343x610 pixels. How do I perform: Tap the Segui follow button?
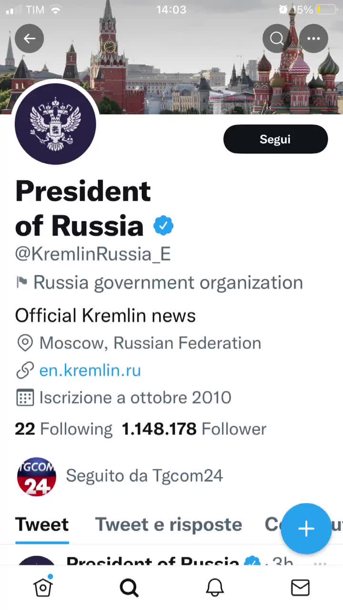point(275,139)
